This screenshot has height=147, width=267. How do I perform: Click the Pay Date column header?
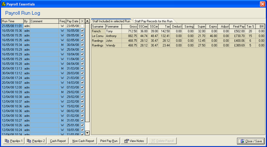pyautogui.click(x=73, y=21)
